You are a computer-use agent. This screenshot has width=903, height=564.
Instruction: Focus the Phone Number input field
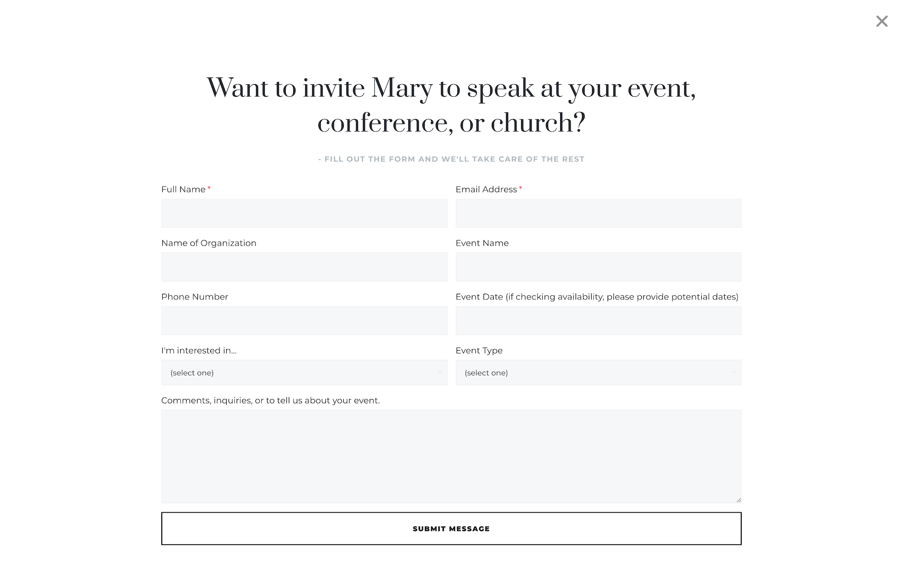coord(304,321)
